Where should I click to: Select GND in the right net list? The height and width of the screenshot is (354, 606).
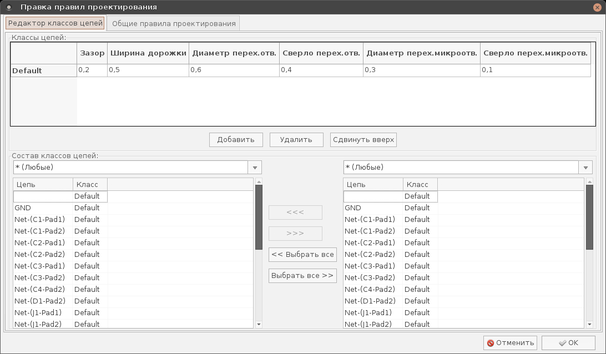464,208
